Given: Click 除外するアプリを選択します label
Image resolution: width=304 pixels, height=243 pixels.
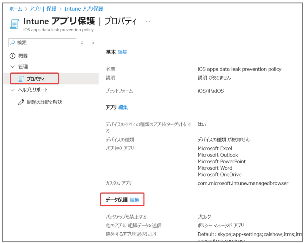Looking at the screenshot, I should tap(131, 234).
